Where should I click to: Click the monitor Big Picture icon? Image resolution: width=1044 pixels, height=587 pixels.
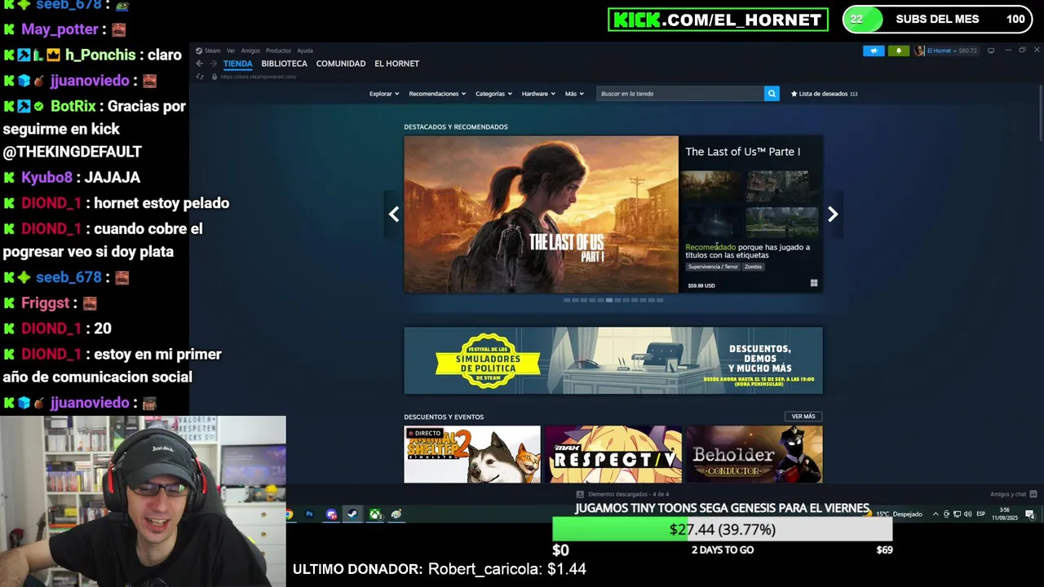[991, 51]
